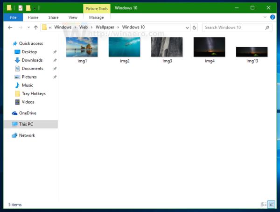Image resolution: width=280 pixels, height=212 pixels.
Task: Close the Windows 10 Explorer window
Action: (268, 8)
